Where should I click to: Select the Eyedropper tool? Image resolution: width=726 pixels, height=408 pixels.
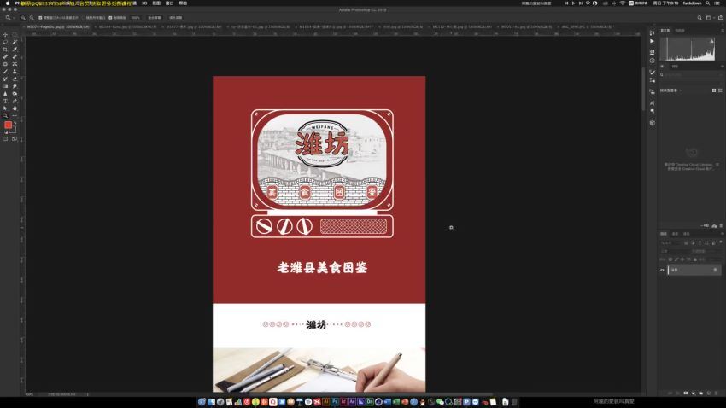pos(15,50)
